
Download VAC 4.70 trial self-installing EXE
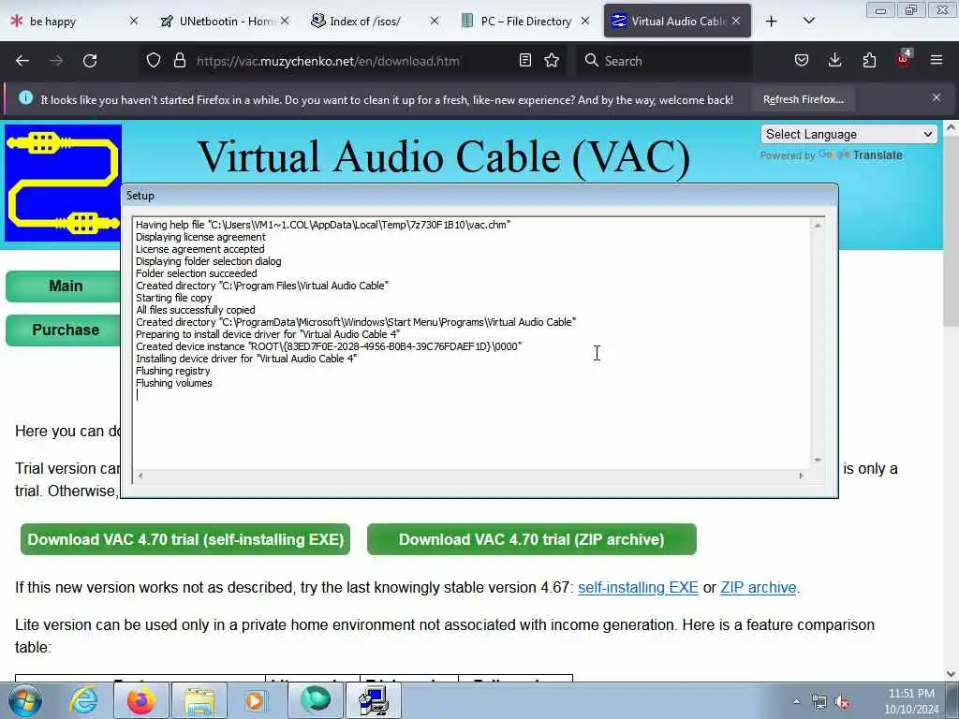[x=185, y=539]
